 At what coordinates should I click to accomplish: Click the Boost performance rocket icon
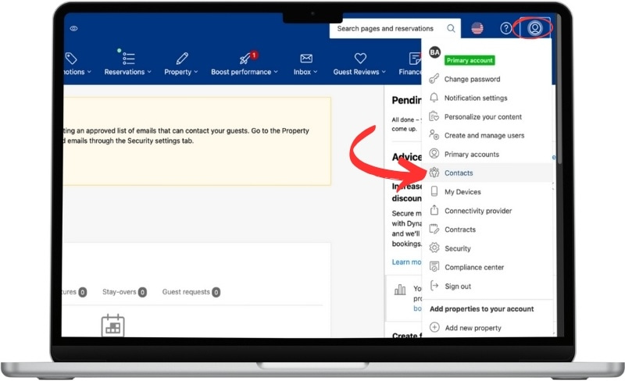(245, 59)
